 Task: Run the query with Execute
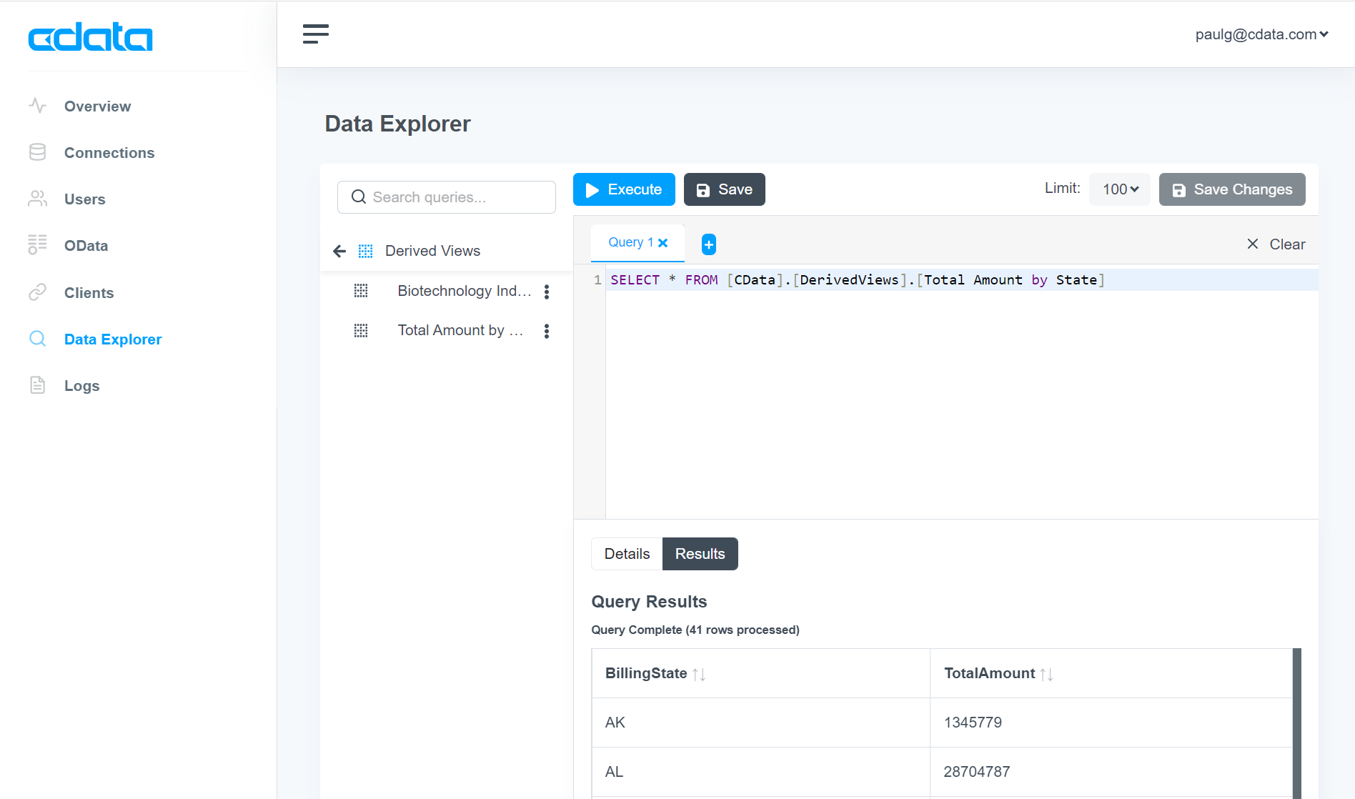tap(624, 189)
